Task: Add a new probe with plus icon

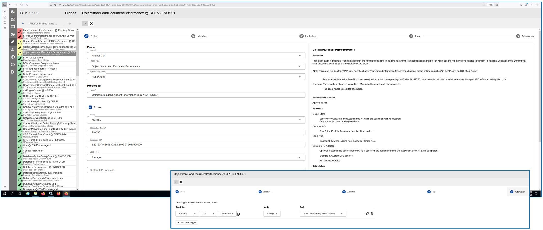Action: point(23,23)
